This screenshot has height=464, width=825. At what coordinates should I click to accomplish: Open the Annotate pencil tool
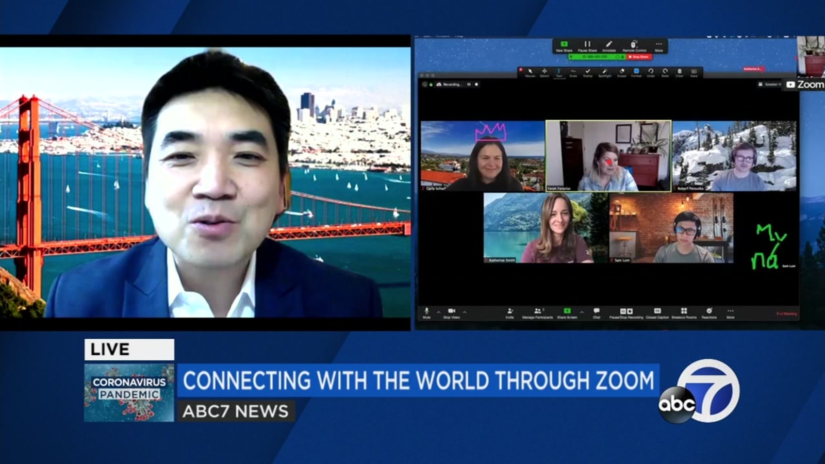[x=609, y=46]
